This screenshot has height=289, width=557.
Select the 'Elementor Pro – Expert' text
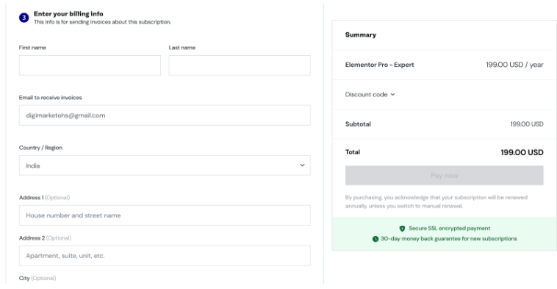[379, 65]
